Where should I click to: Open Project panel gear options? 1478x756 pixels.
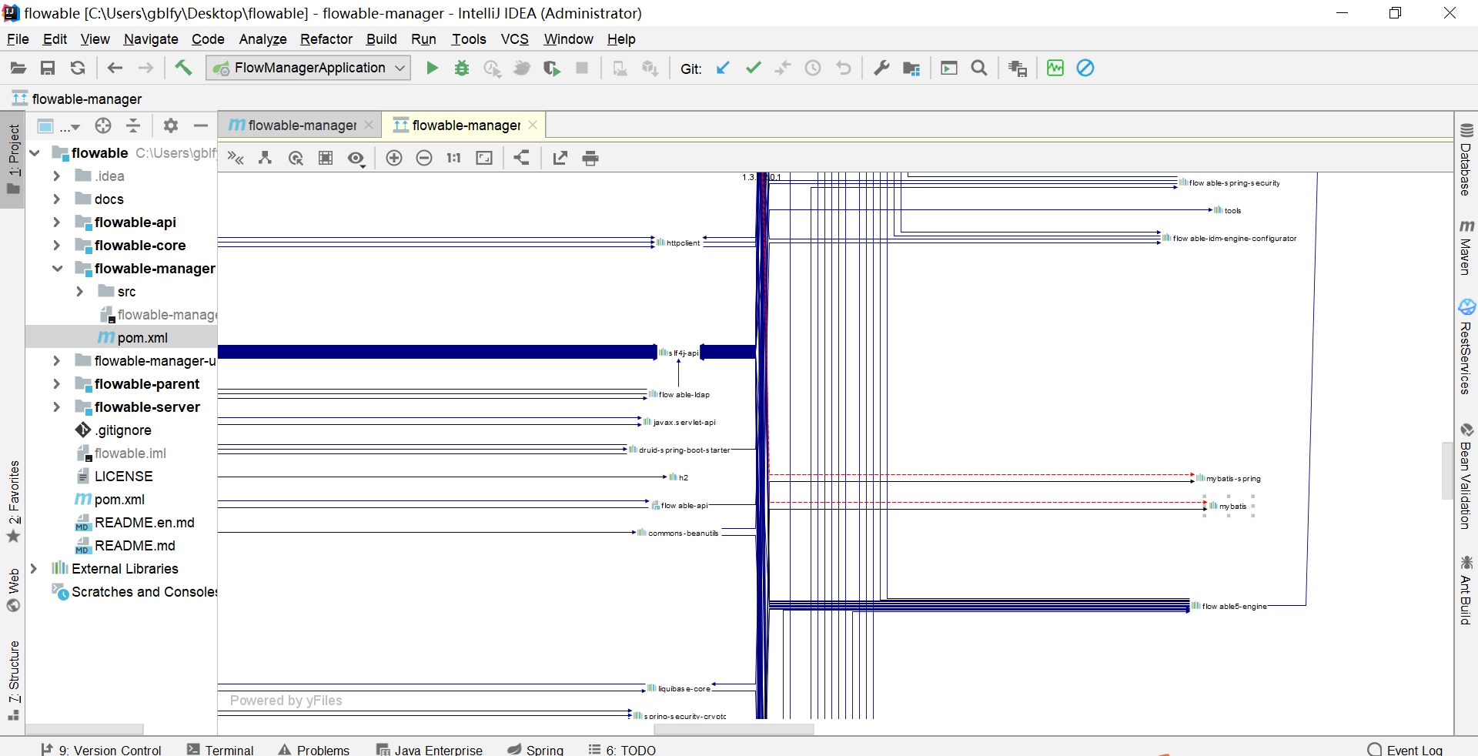[171, 125]
